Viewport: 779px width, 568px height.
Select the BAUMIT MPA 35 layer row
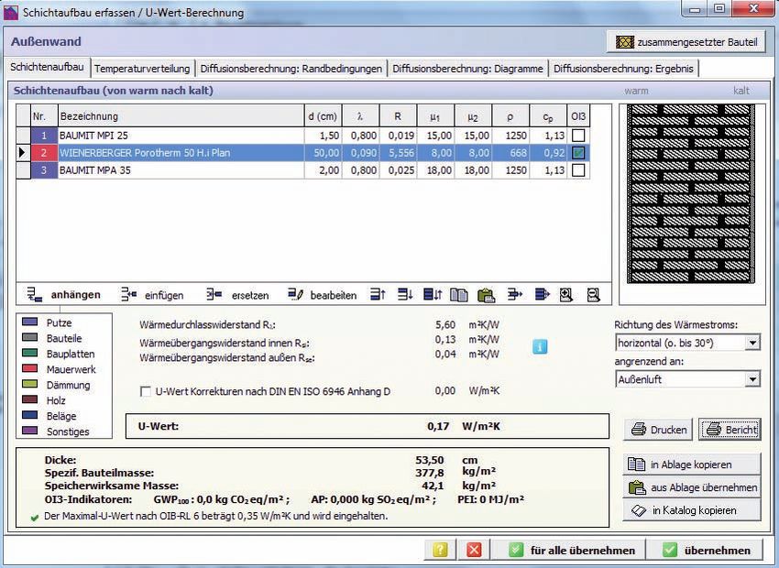click(x=303, y=170)
